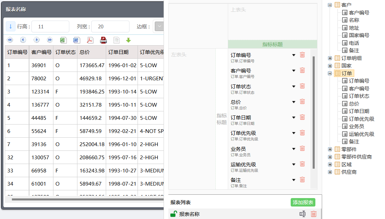This screenshot has height=219, width=385.
Task: Go to next page of report
Action: (37, 40)
